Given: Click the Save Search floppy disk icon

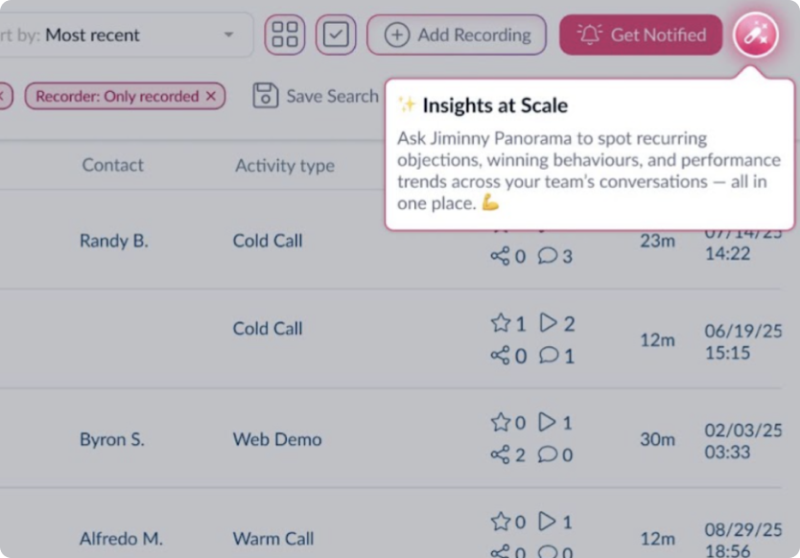Looking at the screenshot, I should pos(264,96).
